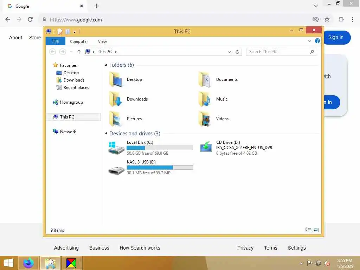Go up one level with Up arrow

79,52
